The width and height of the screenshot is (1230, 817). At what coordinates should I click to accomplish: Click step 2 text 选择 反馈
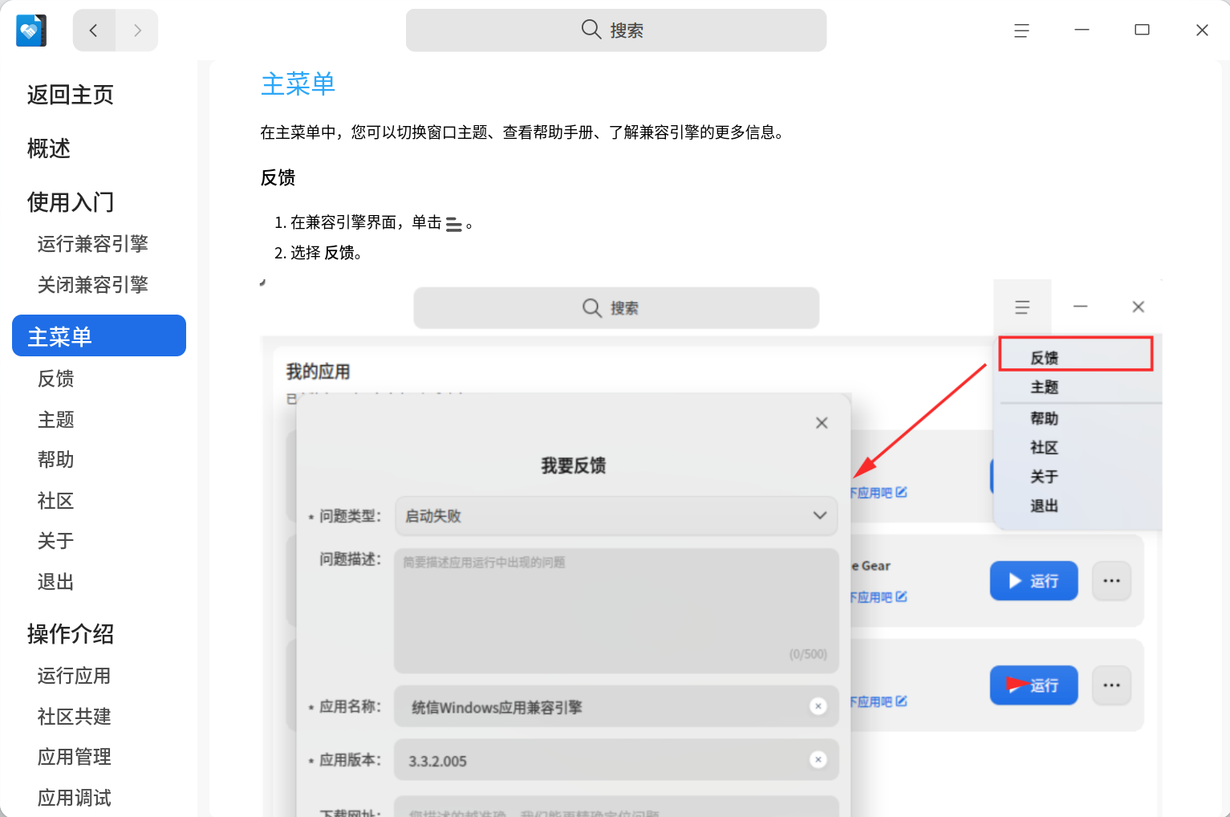326,253
